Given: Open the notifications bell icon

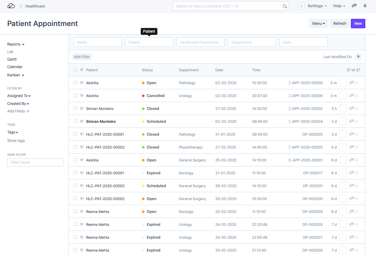Looking at the screenshot, I should 365,6.
